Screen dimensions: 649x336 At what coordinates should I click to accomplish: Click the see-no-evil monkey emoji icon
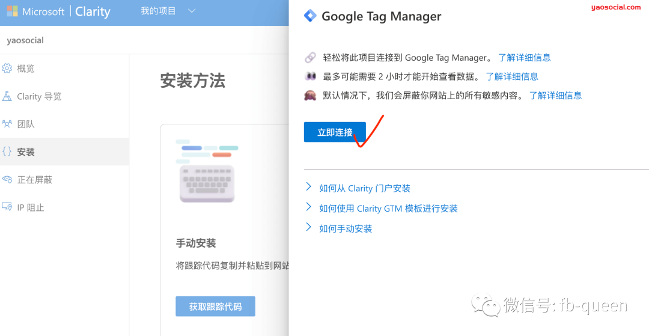pos(311,96)
